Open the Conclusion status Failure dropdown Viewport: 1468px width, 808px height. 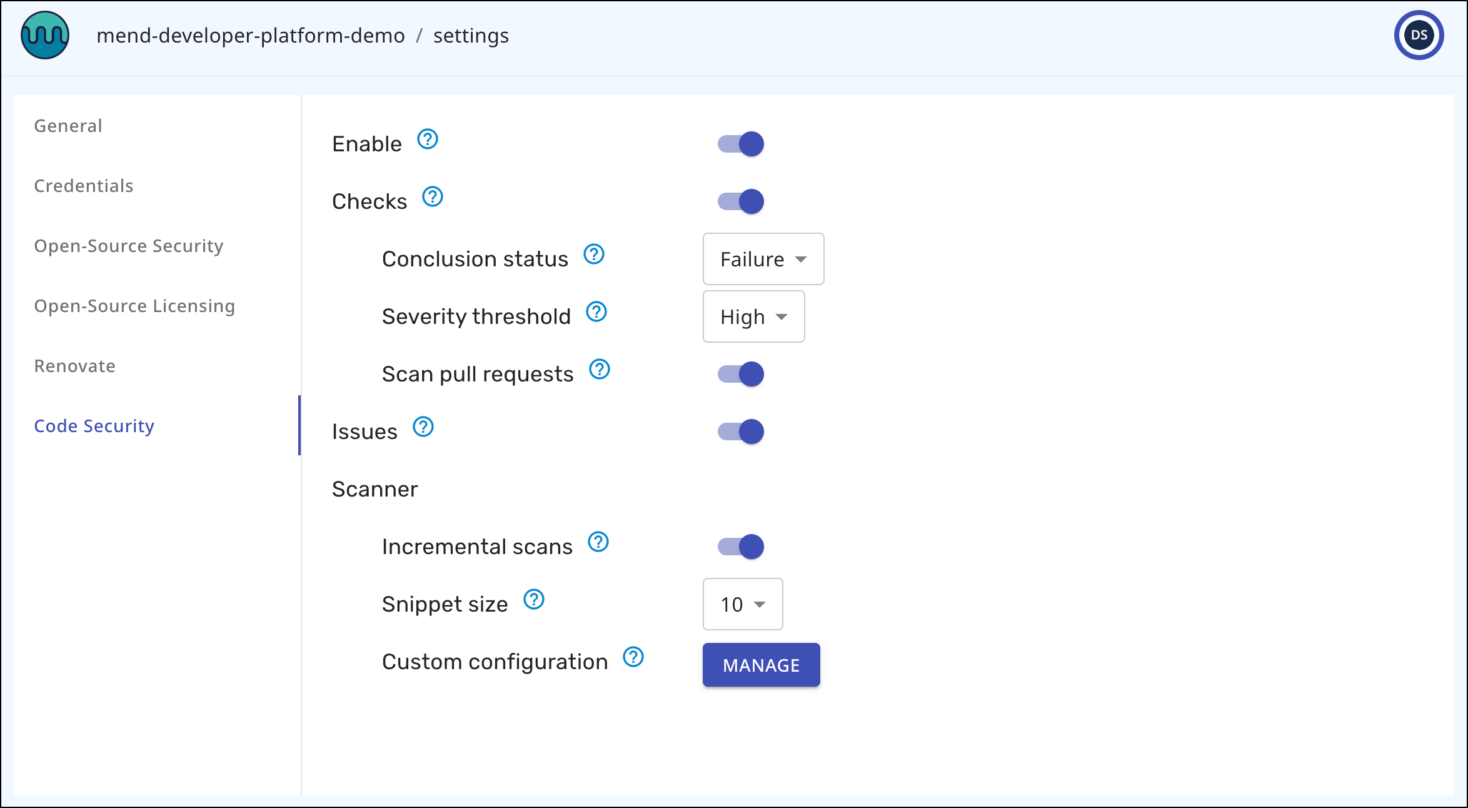click(763, 259)
